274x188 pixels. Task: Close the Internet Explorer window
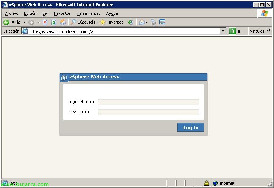coord(268,5)
